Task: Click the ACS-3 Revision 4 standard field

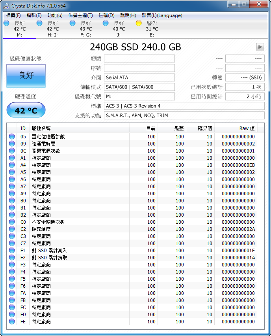Action: 184,106
